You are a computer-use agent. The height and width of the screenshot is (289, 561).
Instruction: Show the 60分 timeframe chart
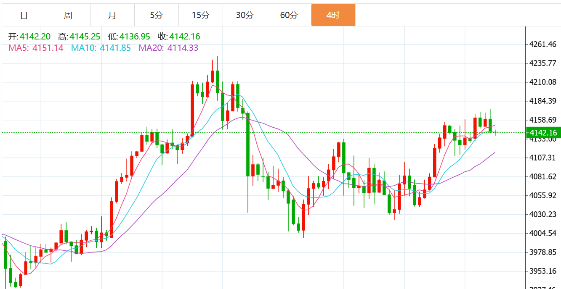pyautogui.click(x=289, y=16)
